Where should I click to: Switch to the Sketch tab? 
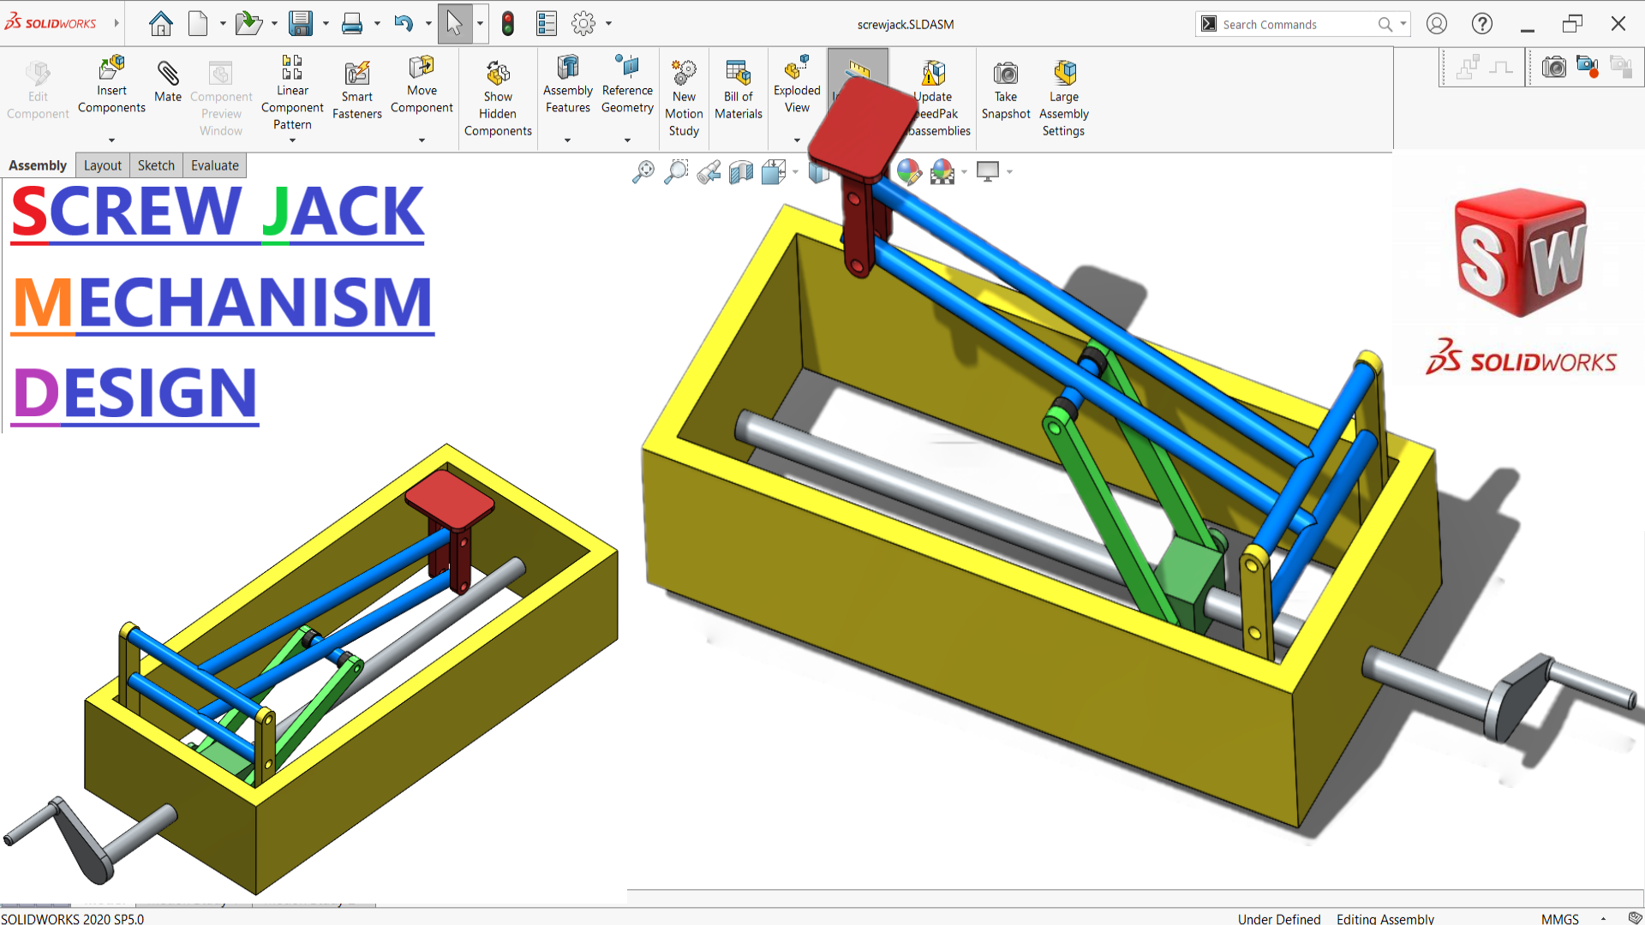coord(156,165)
